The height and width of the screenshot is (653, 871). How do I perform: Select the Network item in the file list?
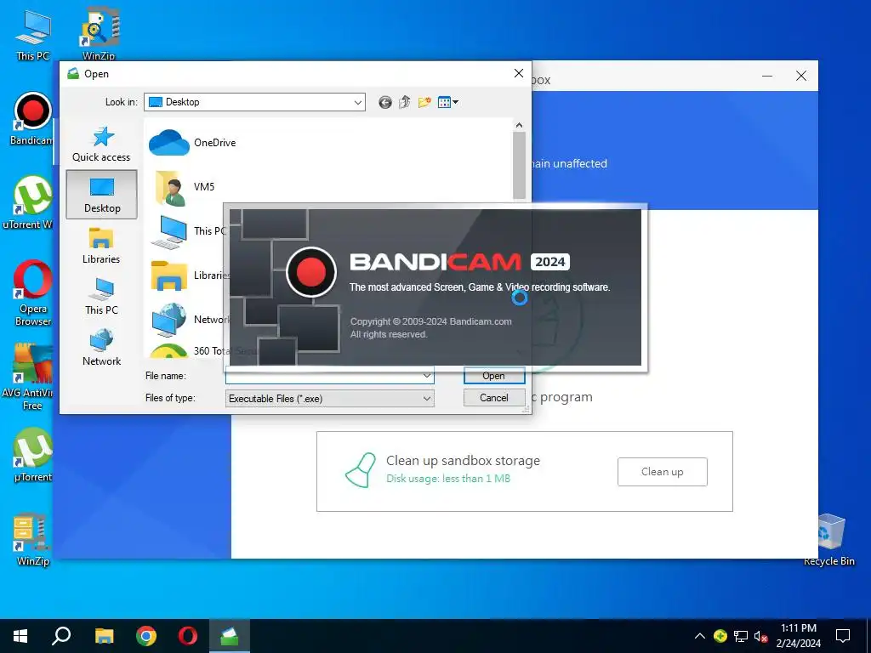coord(189,320)
